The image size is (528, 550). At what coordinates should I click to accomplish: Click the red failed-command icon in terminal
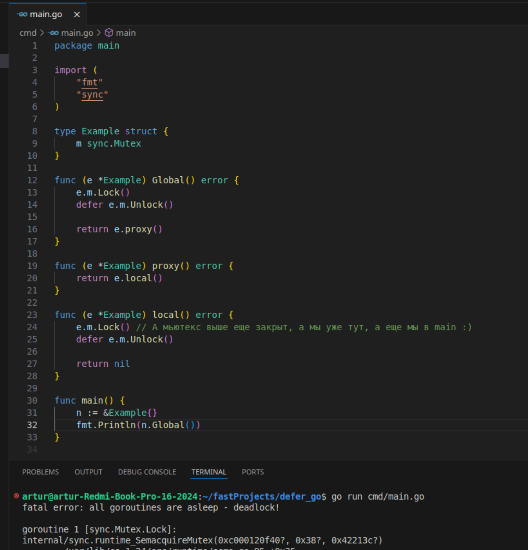tap(16, 496)
